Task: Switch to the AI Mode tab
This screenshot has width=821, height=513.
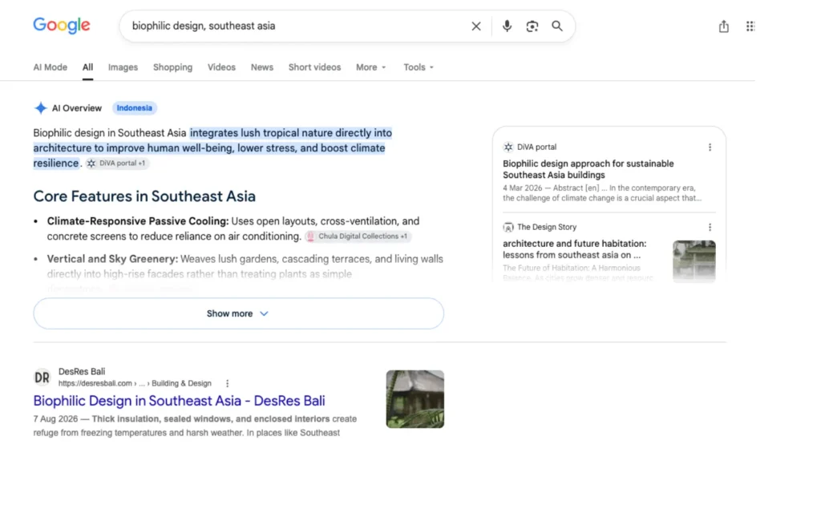Action: pyautogui.click(x=51, y=67)
